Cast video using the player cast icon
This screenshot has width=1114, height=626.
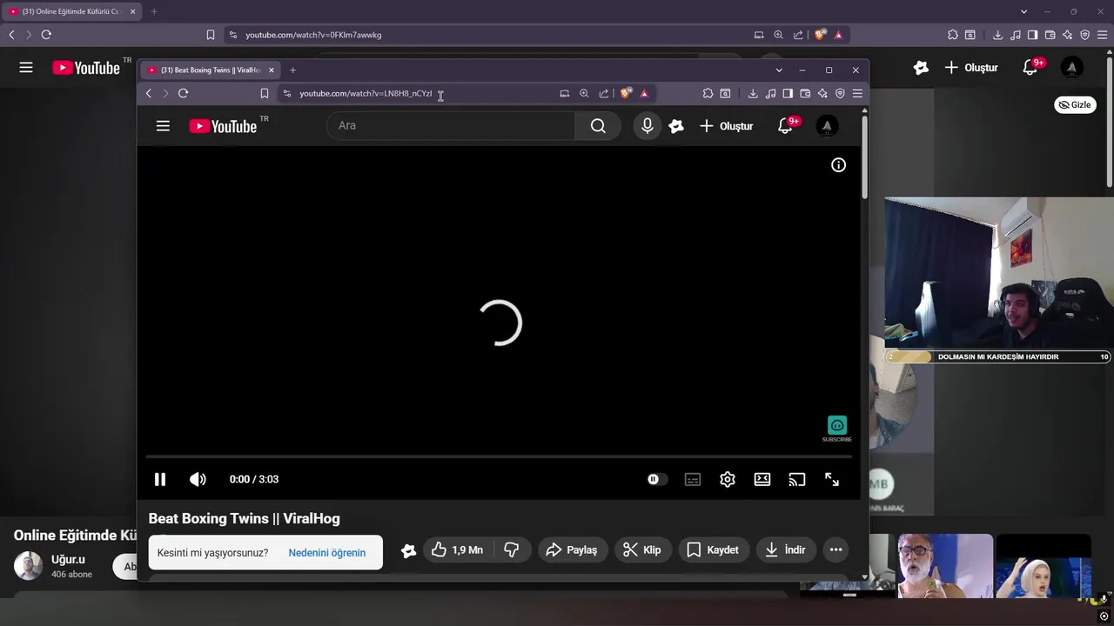click(x=797, y=479)
